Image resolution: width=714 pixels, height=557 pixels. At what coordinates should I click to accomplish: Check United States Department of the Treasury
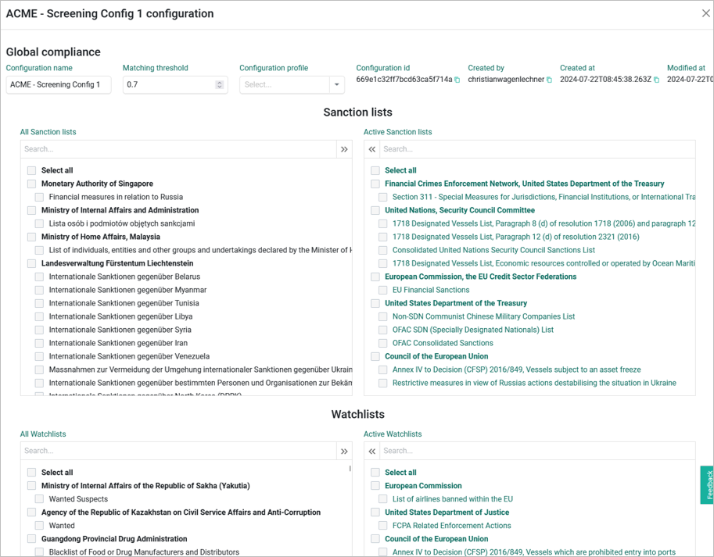click(x=375, y=303)
